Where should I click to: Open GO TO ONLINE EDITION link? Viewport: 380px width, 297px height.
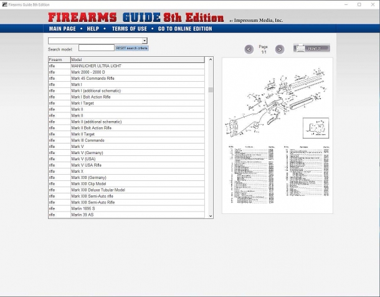pyautogui.click(x=185, y=29)
